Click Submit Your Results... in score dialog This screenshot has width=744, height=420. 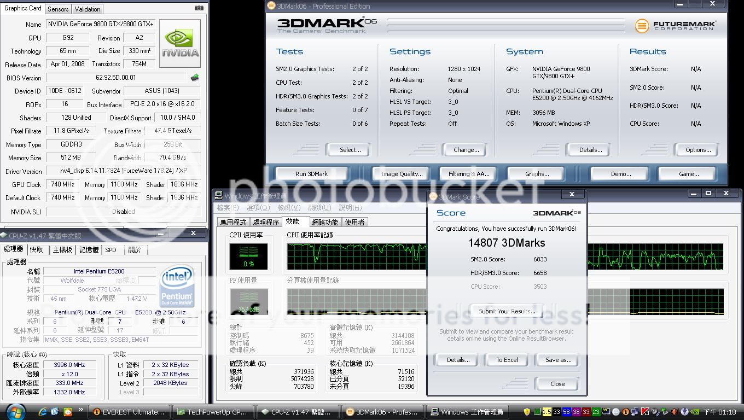[x=507, y=311]
